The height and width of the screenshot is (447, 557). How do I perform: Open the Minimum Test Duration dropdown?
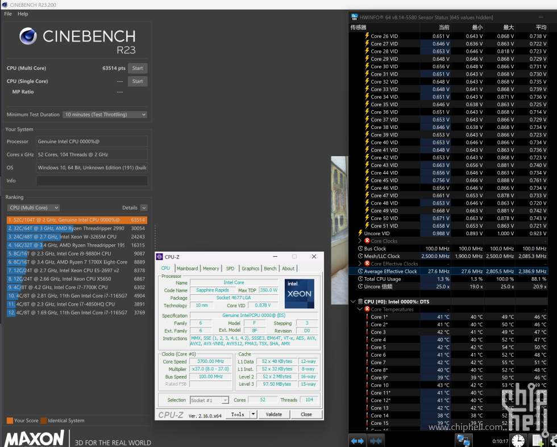[x=105, y=114]
